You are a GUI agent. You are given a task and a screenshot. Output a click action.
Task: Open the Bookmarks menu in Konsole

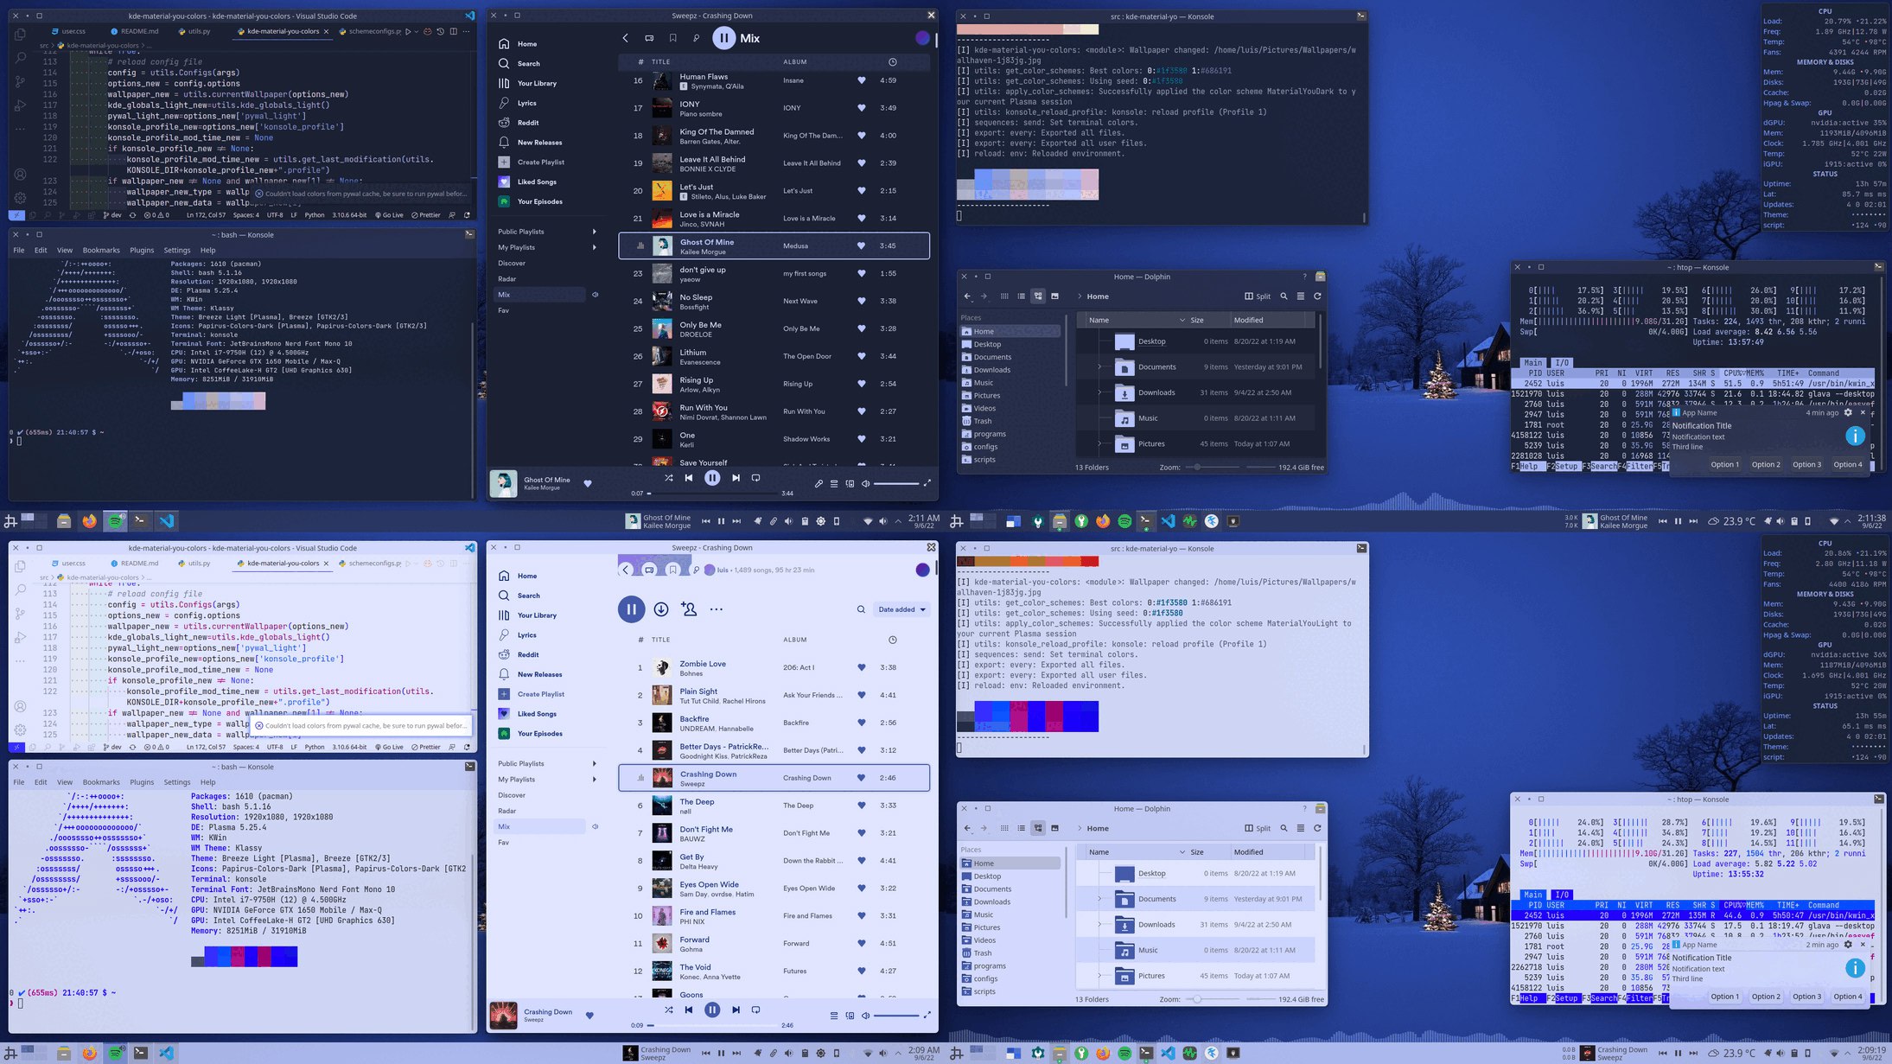(x=101, y=250)
